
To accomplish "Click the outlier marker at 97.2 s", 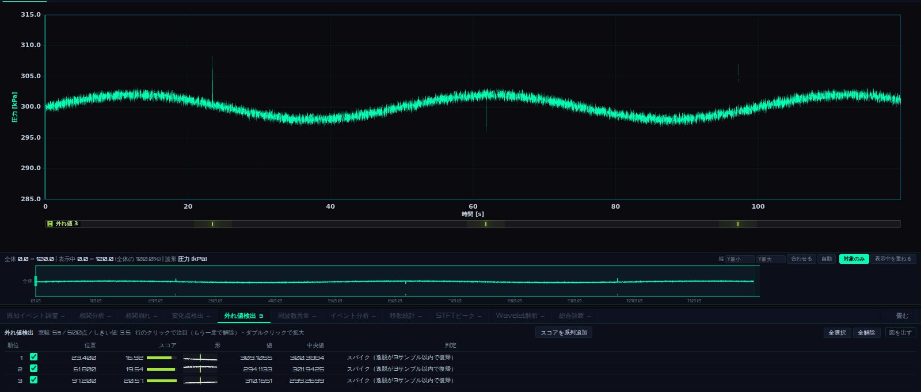I will click(x=738, y=224).
